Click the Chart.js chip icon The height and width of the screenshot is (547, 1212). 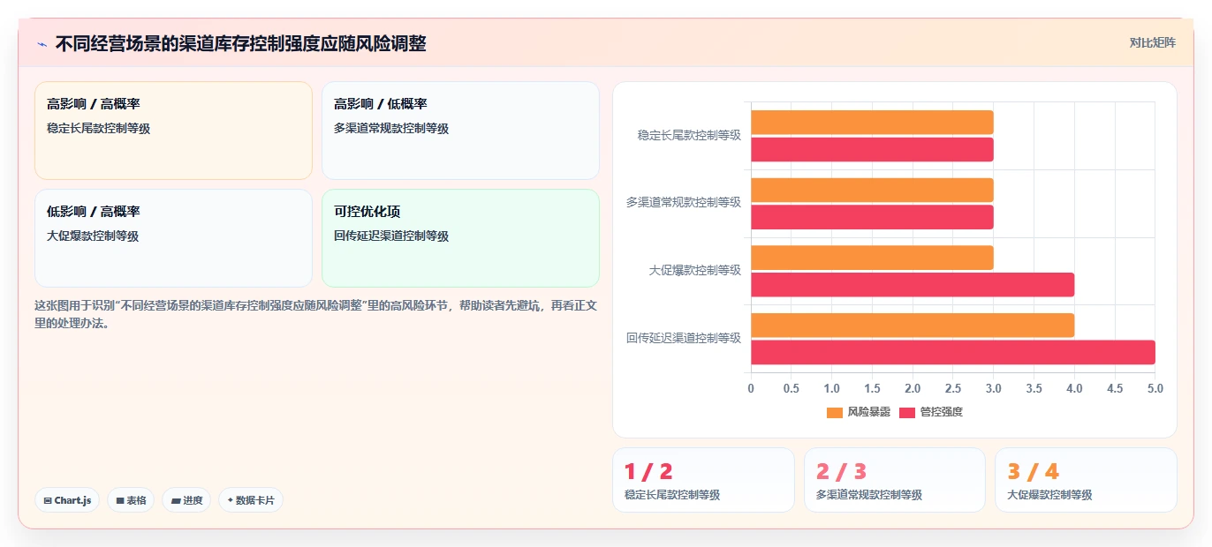click(x=48, y=500)
